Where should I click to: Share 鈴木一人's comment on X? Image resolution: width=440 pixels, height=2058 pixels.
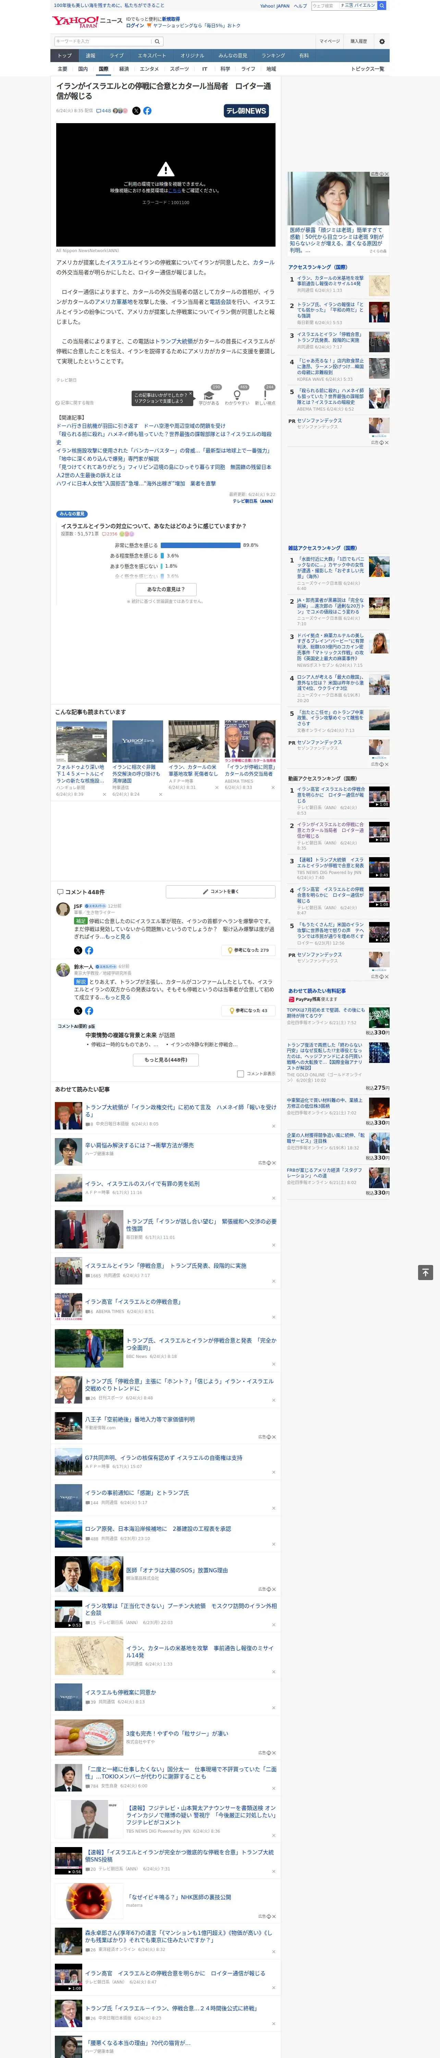[77, 1010]
